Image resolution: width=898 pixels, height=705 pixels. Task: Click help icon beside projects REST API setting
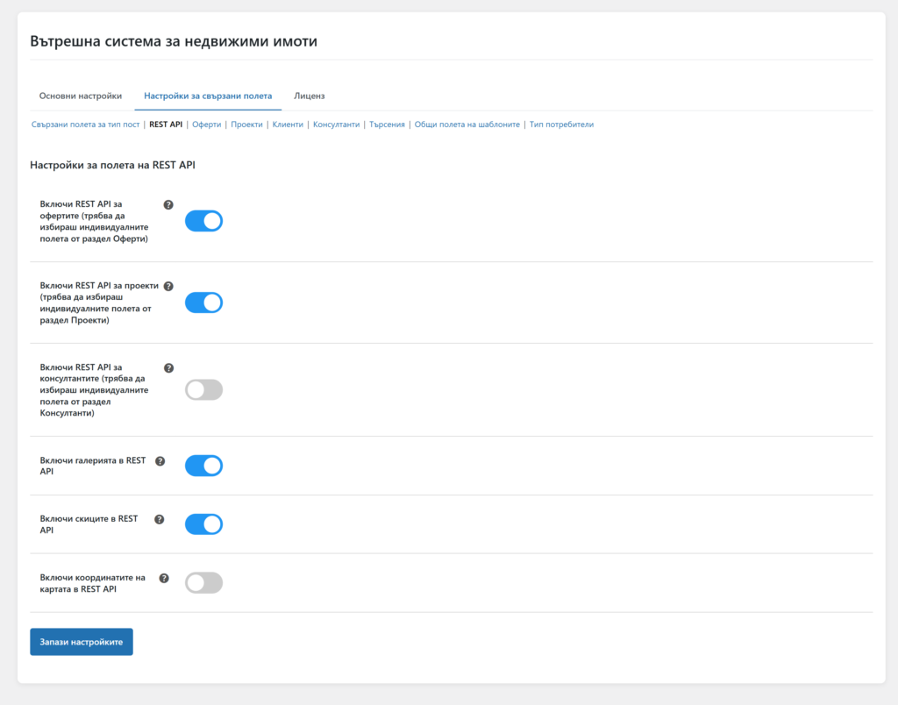click(168, 286)
